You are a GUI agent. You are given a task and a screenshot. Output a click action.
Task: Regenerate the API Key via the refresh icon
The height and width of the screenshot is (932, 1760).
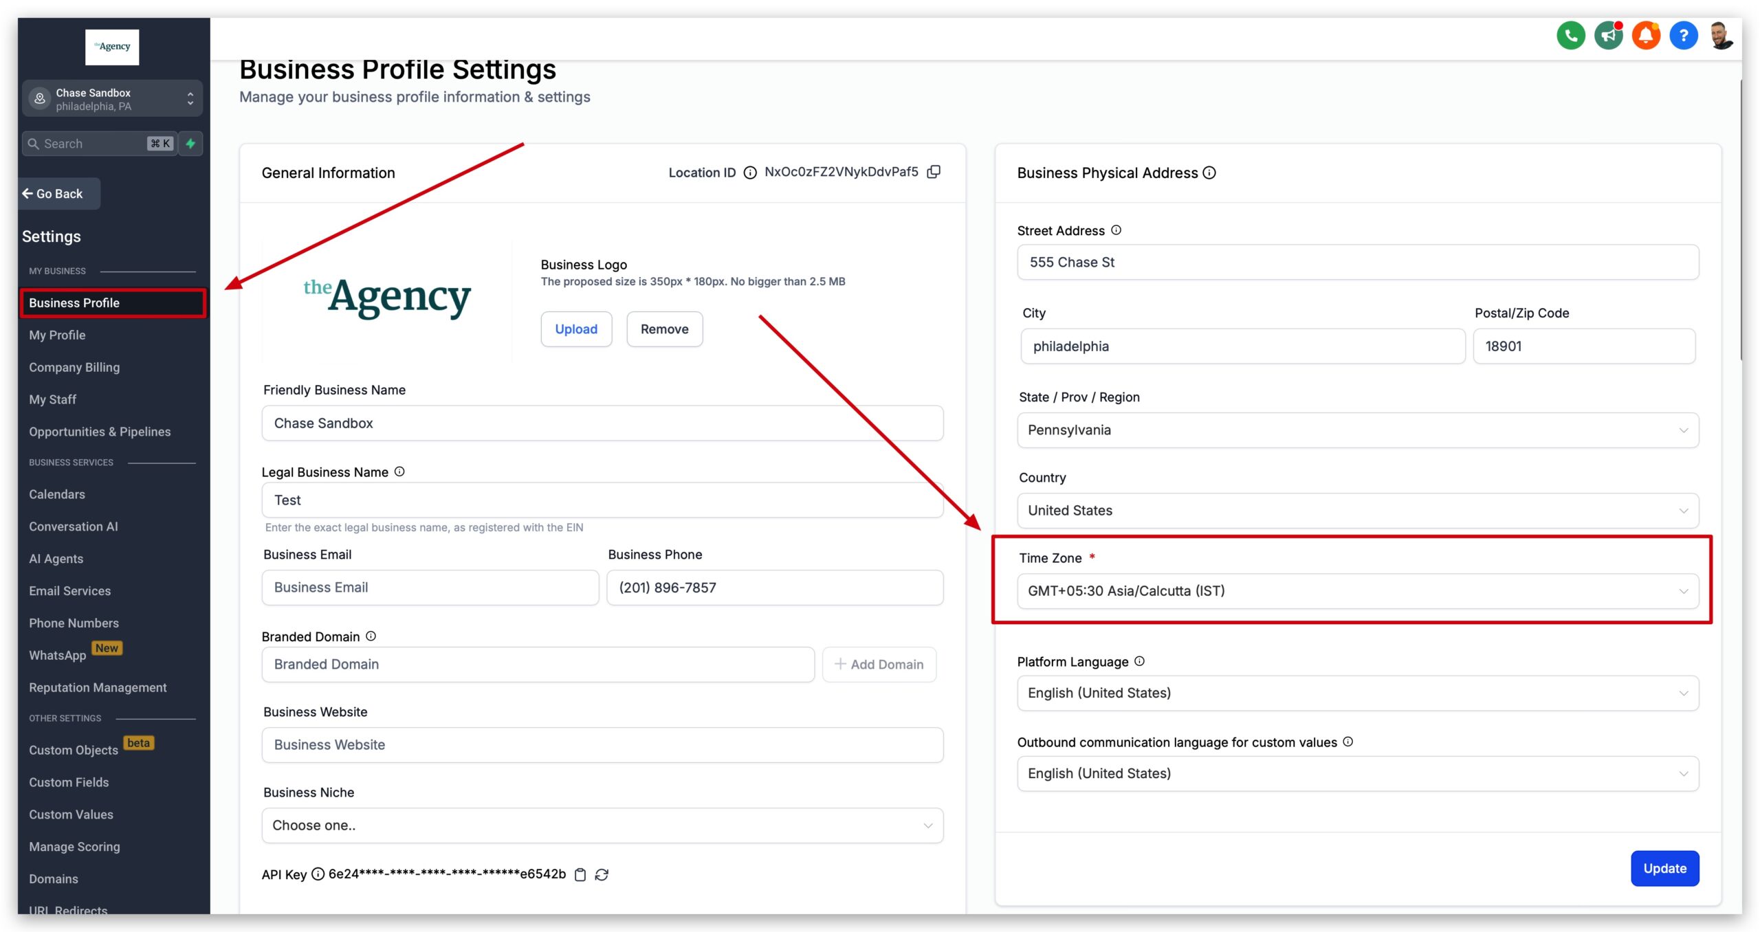click(x=602, y=874)
